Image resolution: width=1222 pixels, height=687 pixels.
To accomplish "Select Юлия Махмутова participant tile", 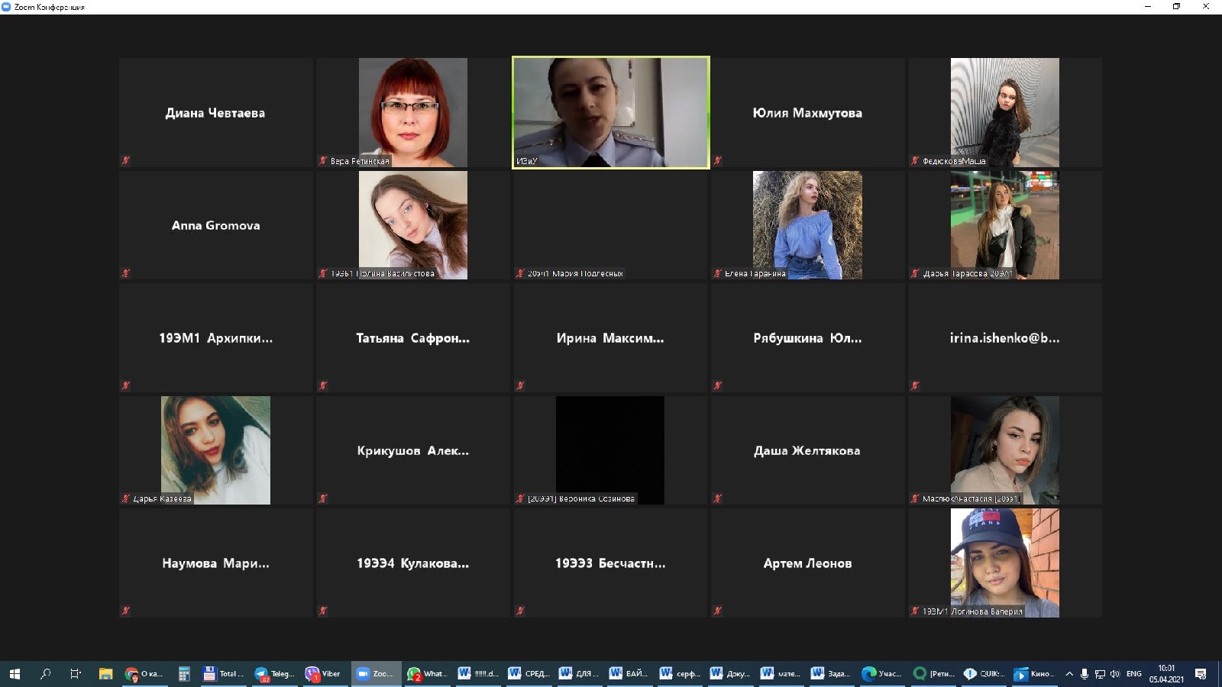I will (x=807, y=112).
